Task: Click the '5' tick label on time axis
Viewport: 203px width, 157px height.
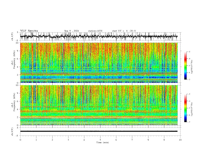Action: coord(100,140)
